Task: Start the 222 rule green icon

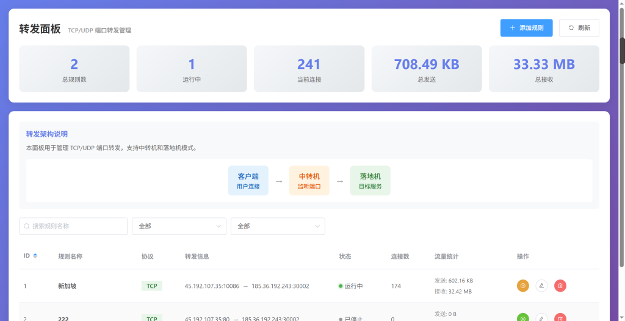Action: (x=523, y=317)
